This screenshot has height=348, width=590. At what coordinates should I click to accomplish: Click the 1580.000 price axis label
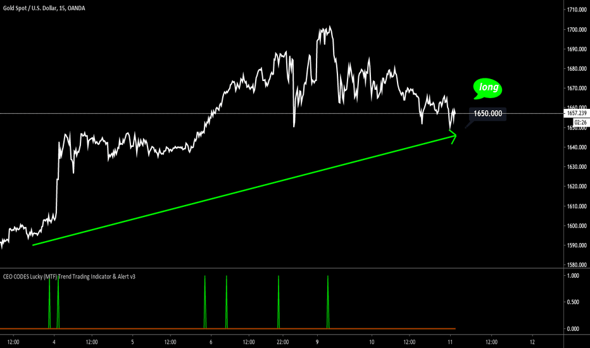[577, 265]
